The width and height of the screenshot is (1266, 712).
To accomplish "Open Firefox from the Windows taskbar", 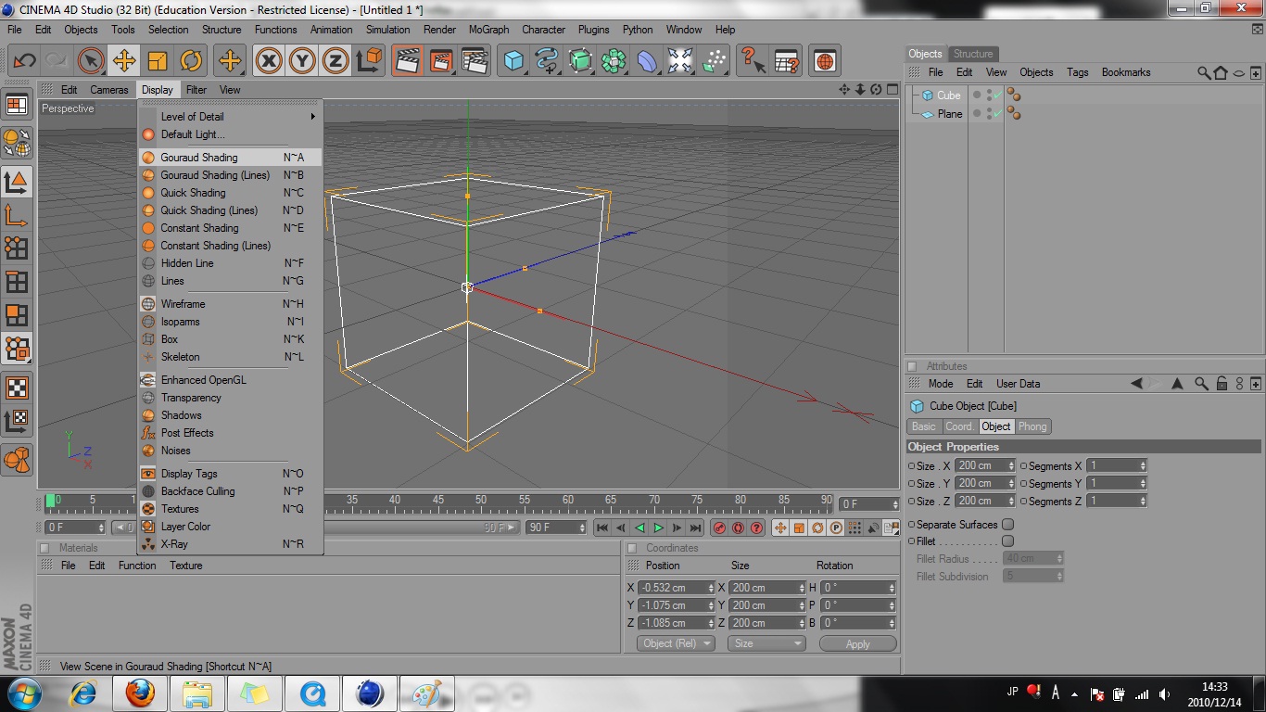I will pyautogui.click(x=140, y=693).
